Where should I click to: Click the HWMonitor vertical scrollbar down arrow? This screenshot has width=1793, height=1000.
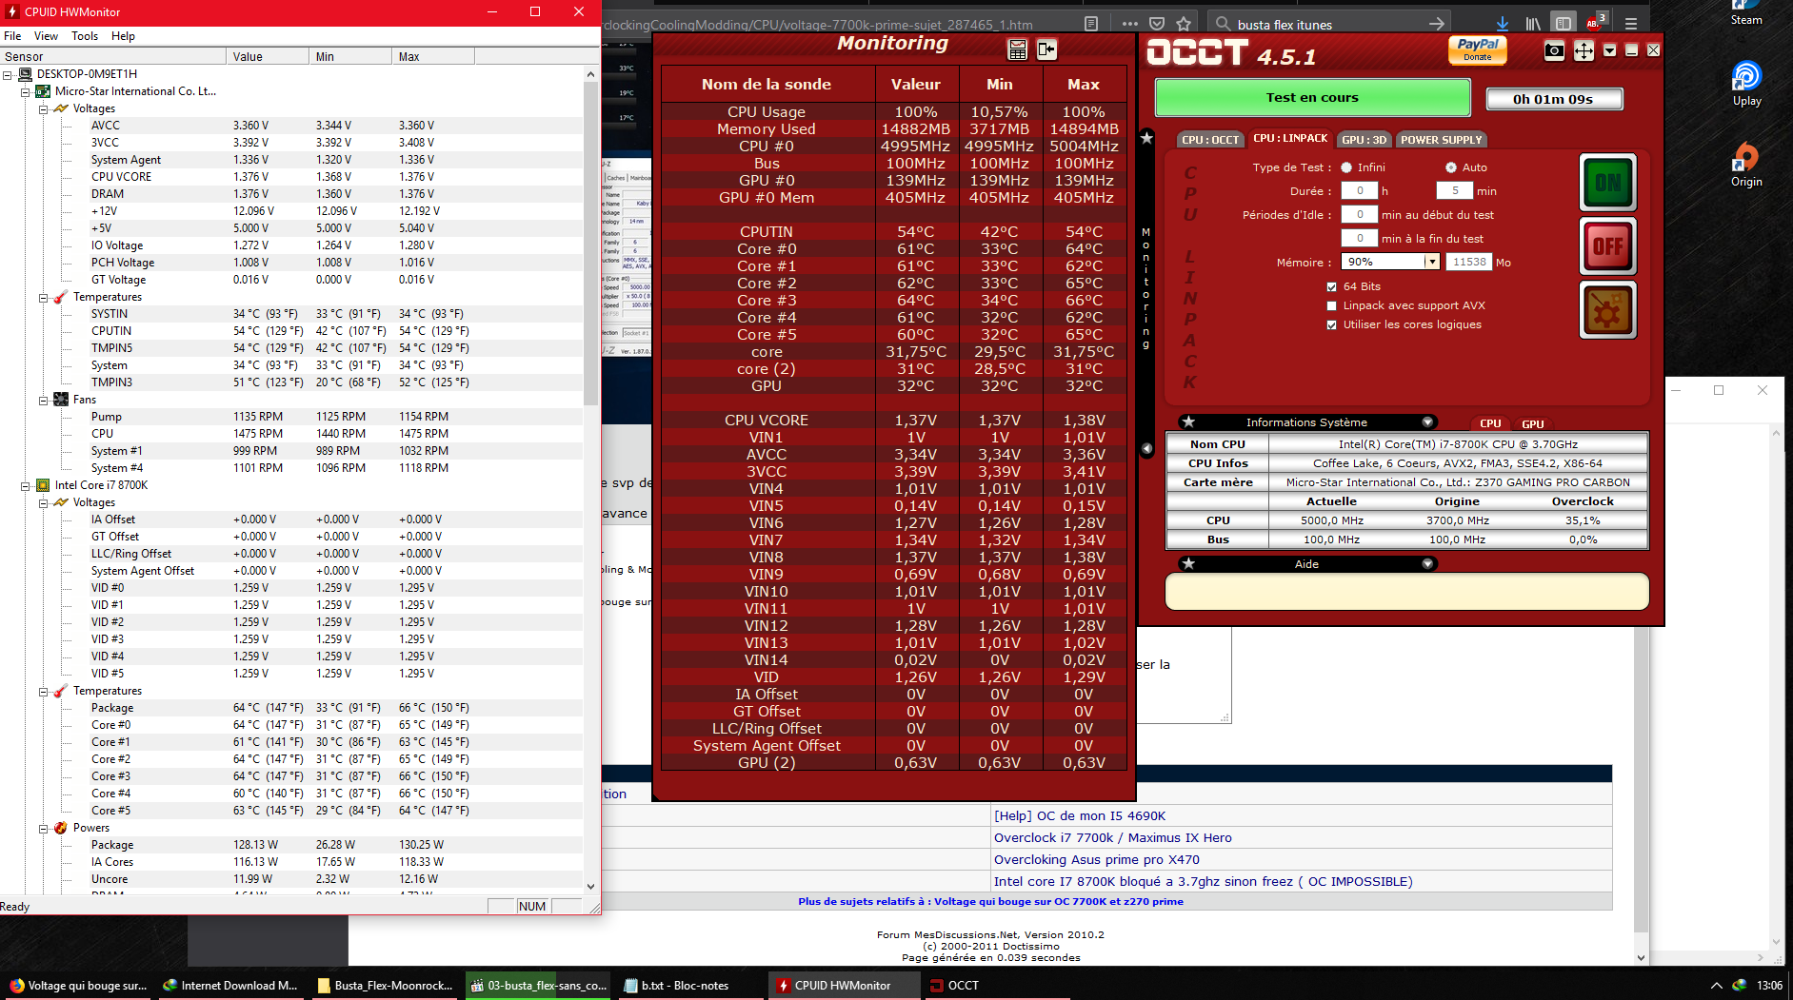tap(591, 887)
